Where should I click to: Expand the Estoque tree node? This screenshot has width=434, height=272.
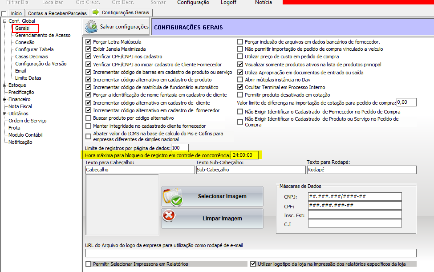(5, 85)
